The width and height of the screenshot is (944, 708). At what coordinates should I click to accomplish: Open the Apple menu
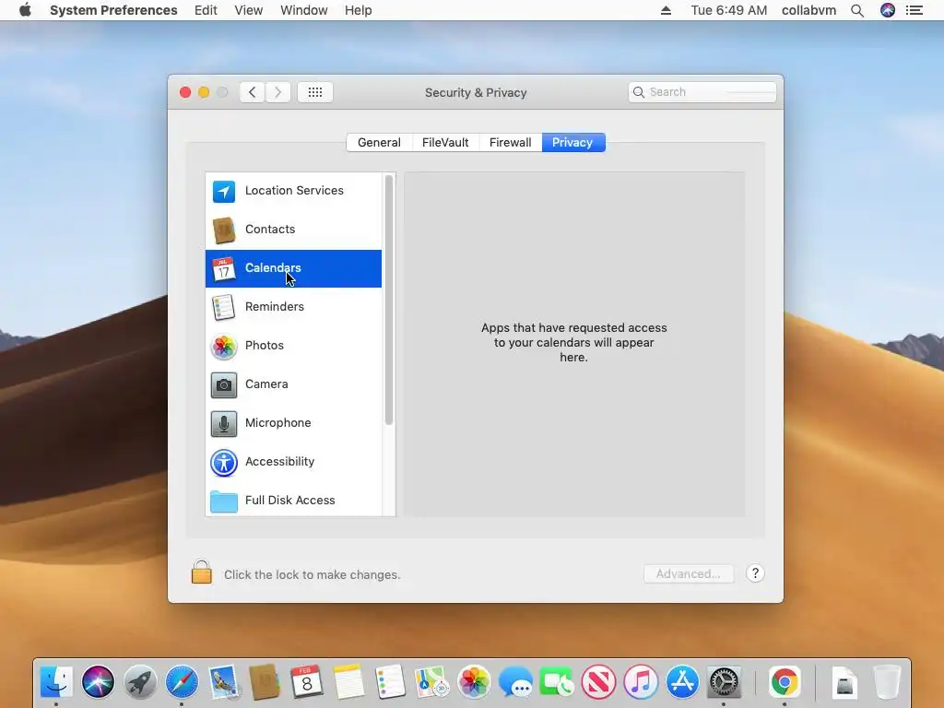point(25,10)
